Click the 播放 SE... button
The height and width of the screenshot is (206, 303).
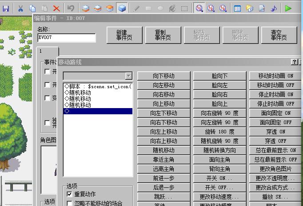pos(275,197)
